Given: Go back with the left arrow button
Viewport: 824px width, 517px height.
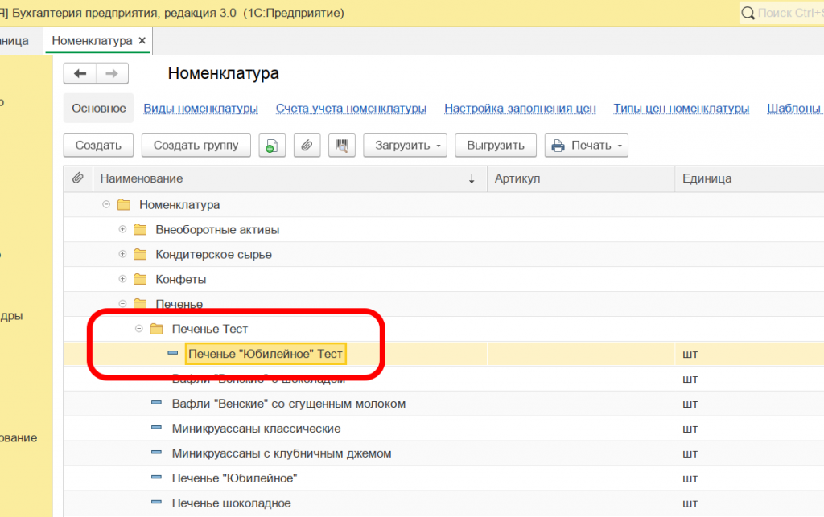Looking at the screenshot, I should [80, 73].
